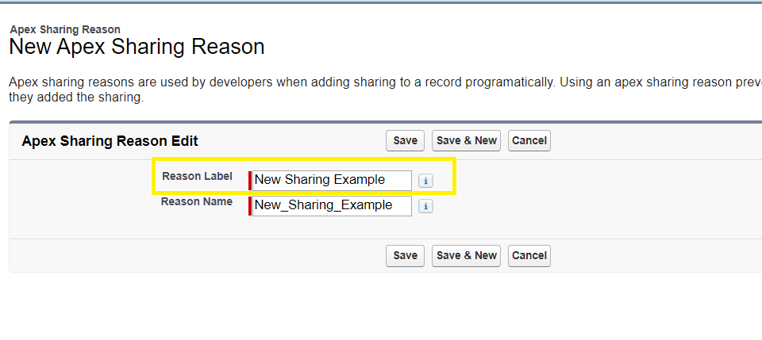Select the "Apex Sharing Reason Edit" section header
The height and width of the screenshot is (340, 762).
(110, 141)
